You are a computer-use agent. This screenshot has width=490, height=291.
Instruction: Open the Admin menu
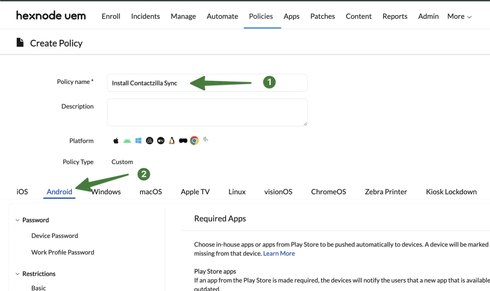pos(428,16)
